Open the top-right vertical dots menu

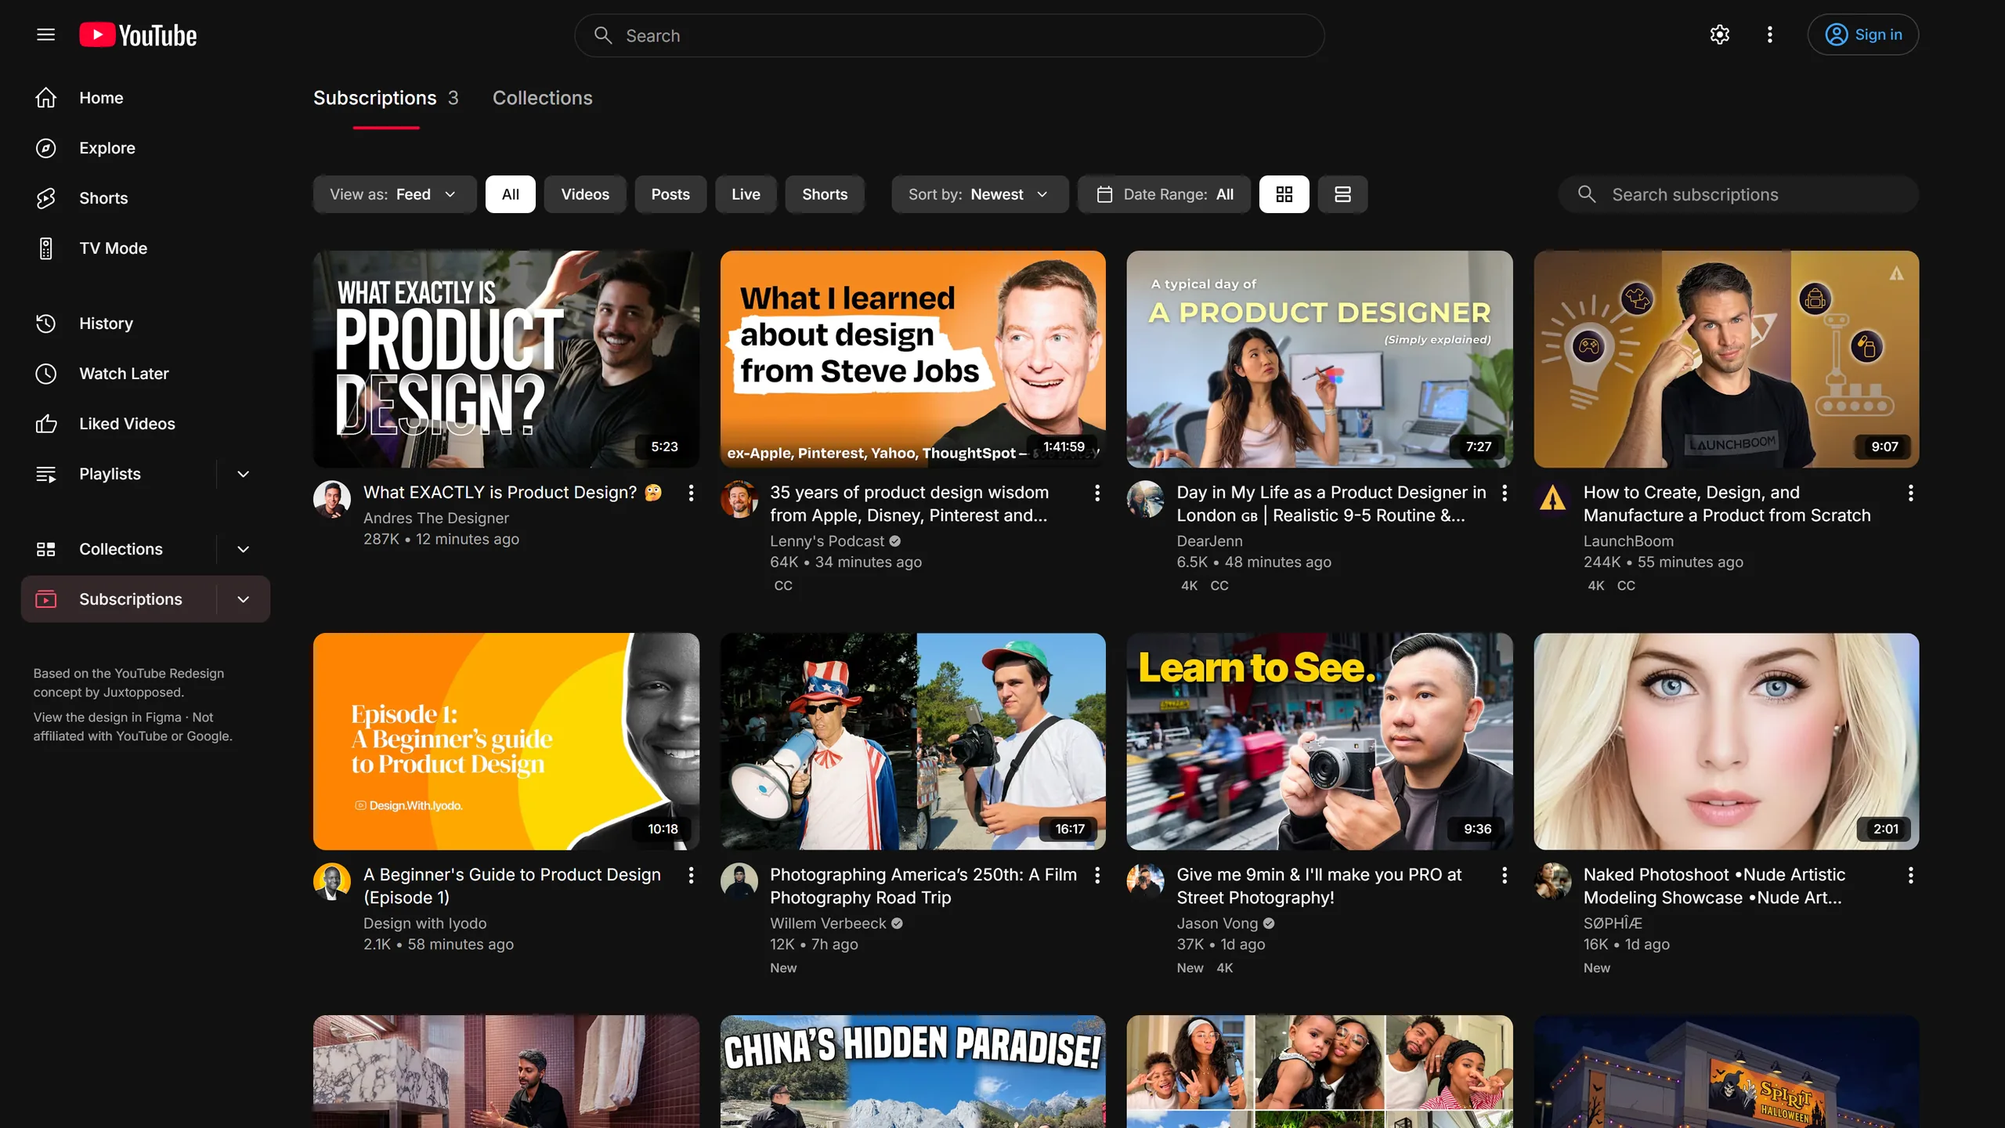click(x=1769, y=34)
